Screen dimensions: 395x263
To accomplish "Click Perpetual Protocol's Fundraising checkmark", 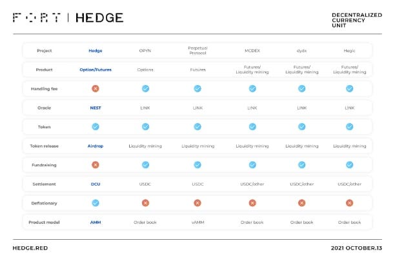I will click(197, 165).
